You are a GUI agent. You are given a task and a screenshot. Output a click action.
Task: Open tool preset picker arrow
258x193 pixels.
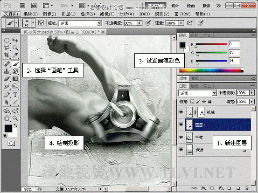[16, 23]
